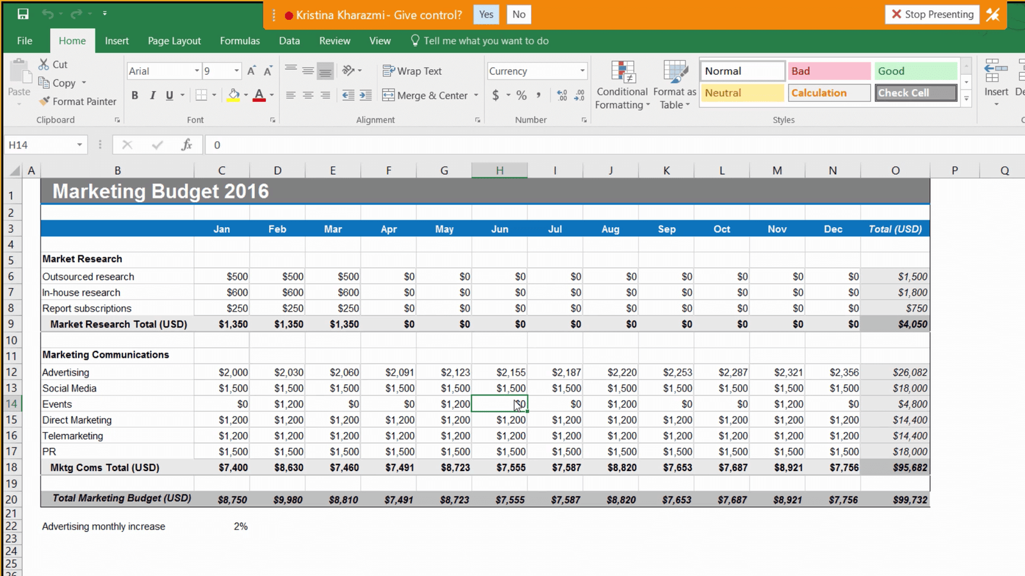The image size is (1025, 576).
Task: Click the Copy icon
Action: point(44,83)
